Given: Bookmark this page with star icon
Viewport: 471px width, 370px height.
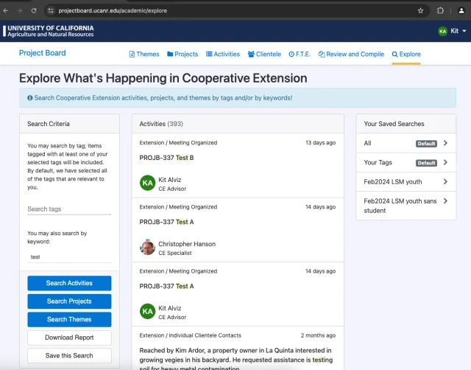Looking at the screenshot, I should click(420, 11).
